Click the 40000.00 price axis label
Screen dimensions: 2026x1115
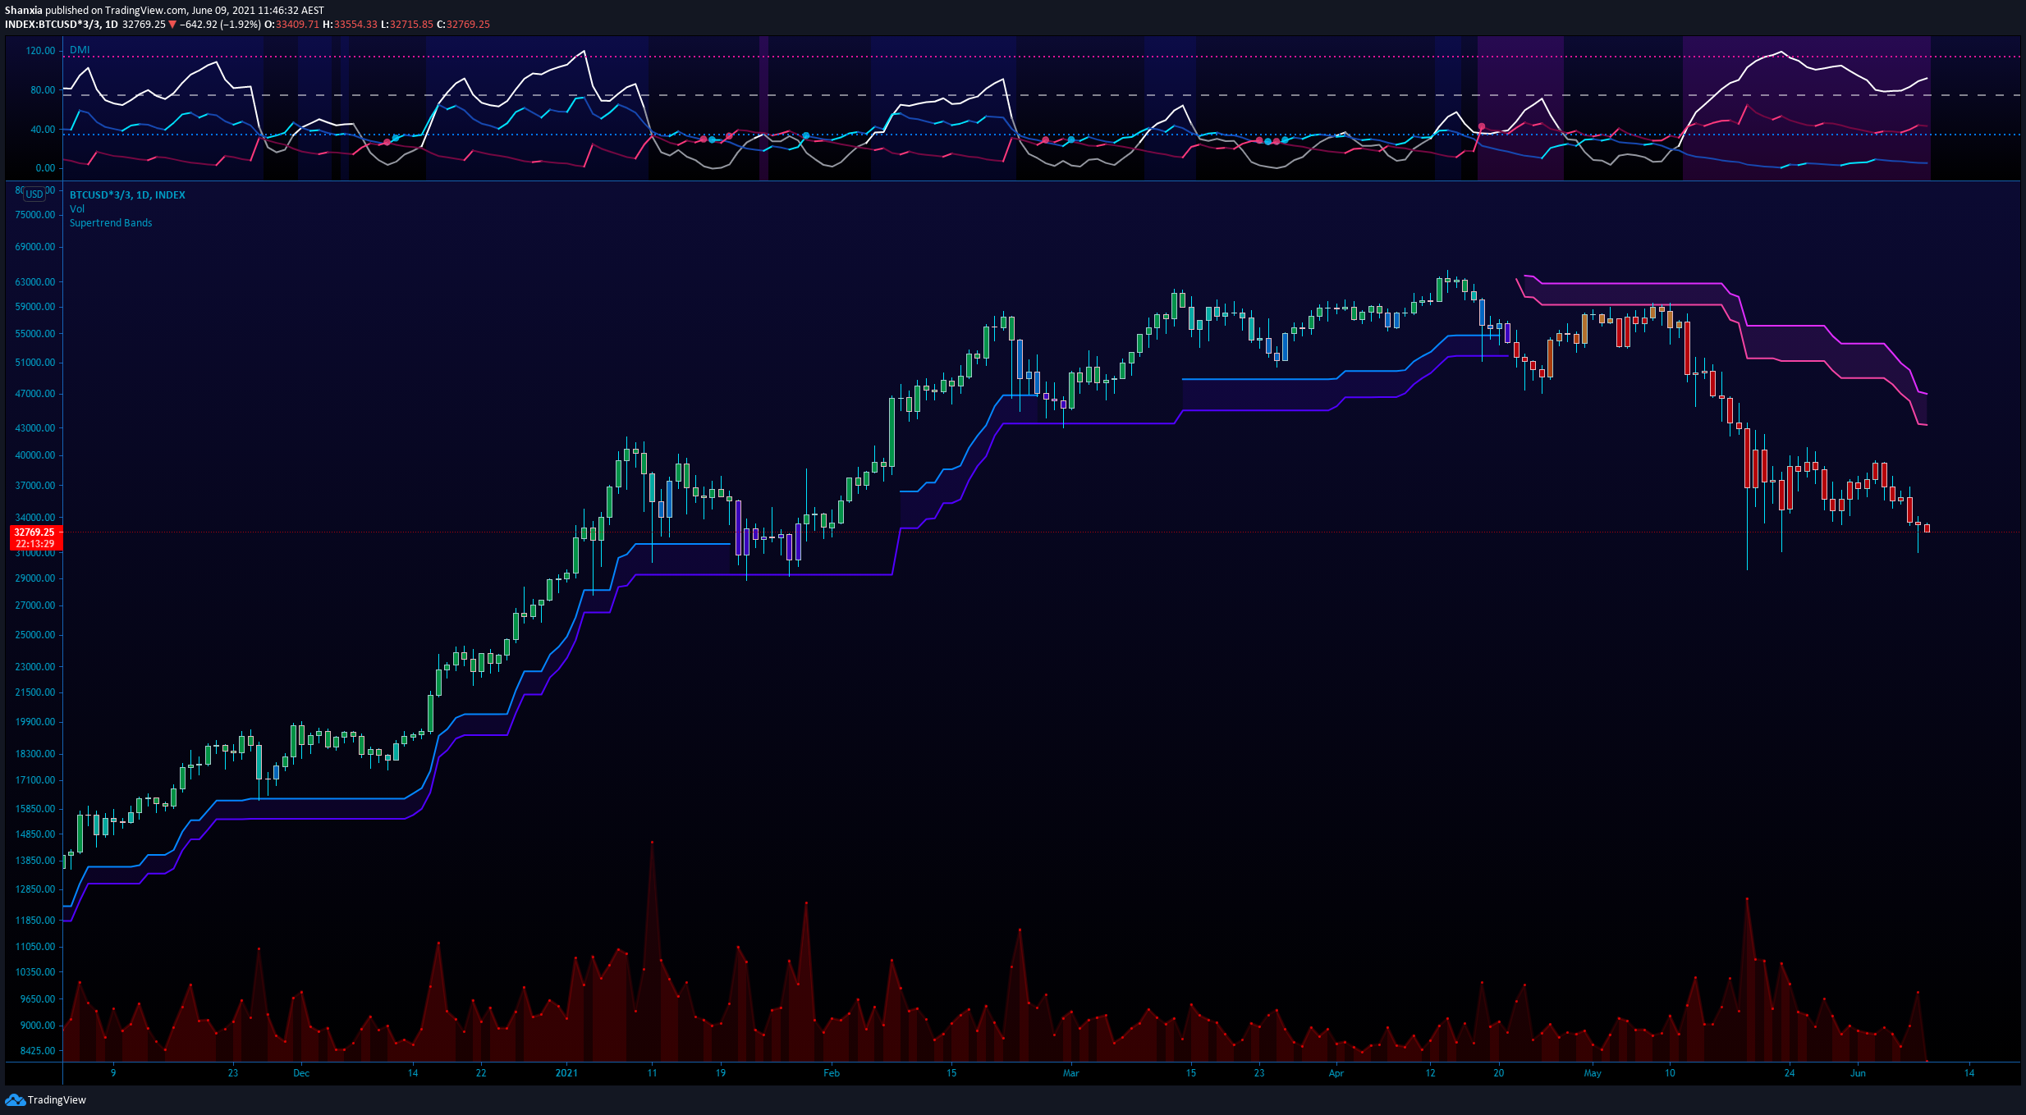[x=35, y=455]
